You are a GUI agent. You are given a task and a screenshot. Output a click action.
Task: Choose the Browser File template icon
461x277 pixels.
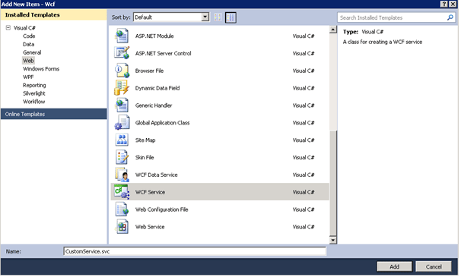(x=122, y=71)
